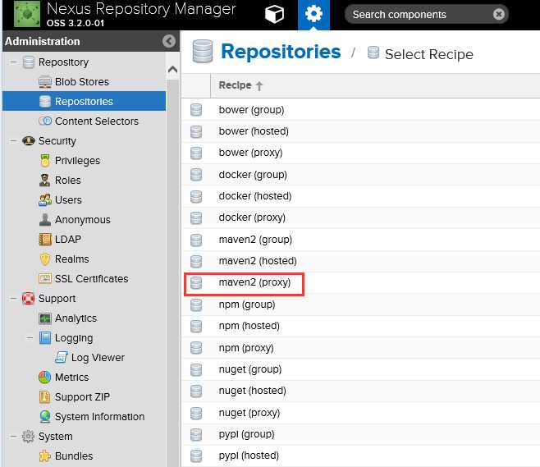Open Blob Stores icon in sidebar

45,81
